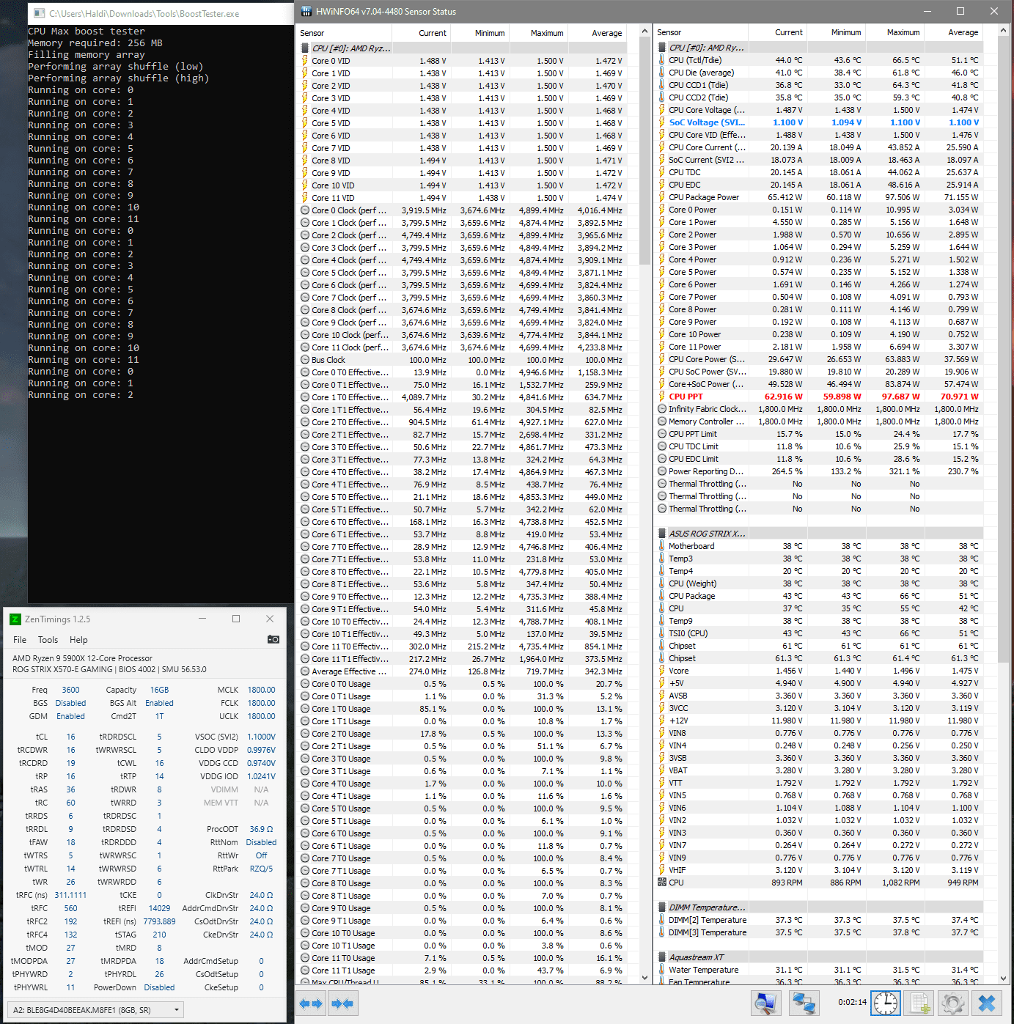The image size is (1014, 1024).
Task: Select the Memory Controller clock row
Action: [x=819, y=421]
